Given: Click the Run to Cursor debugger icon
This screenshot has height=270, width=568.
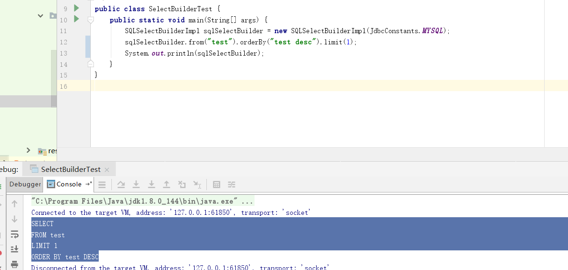Looking at the screenshot, I should click(197, 185).
